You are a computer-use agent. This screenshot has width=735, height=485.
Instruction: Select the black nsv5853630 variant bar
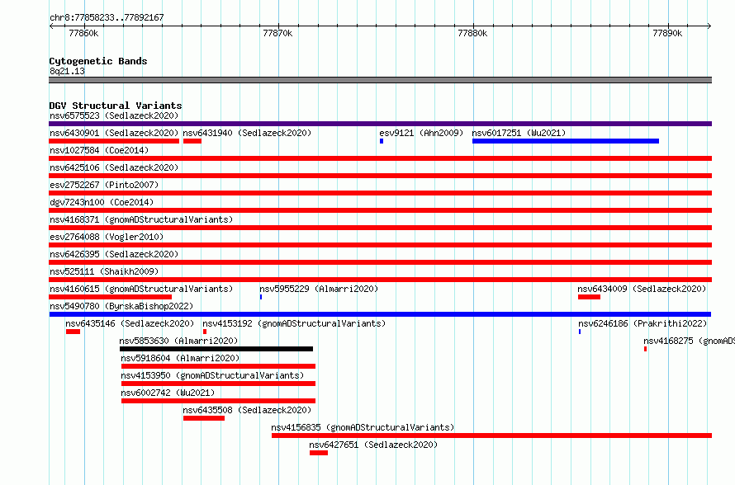click(216, 349)
